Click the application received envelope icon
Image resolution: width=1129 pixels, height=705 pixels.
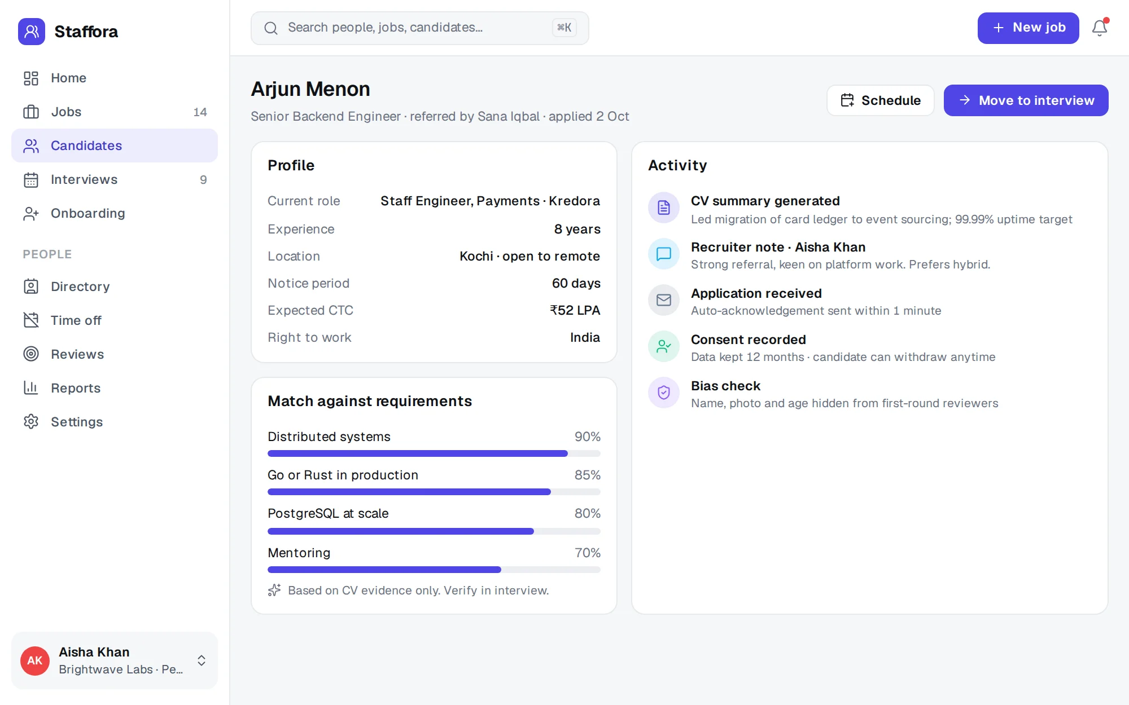(x=664, y=300)
